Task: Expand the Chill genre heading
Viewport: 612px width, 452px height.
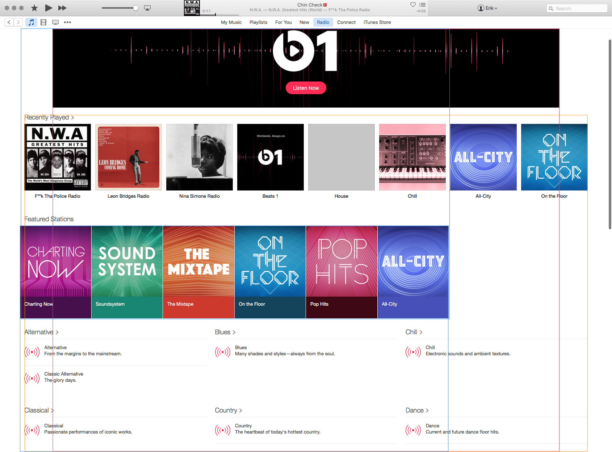Action: 414,332
